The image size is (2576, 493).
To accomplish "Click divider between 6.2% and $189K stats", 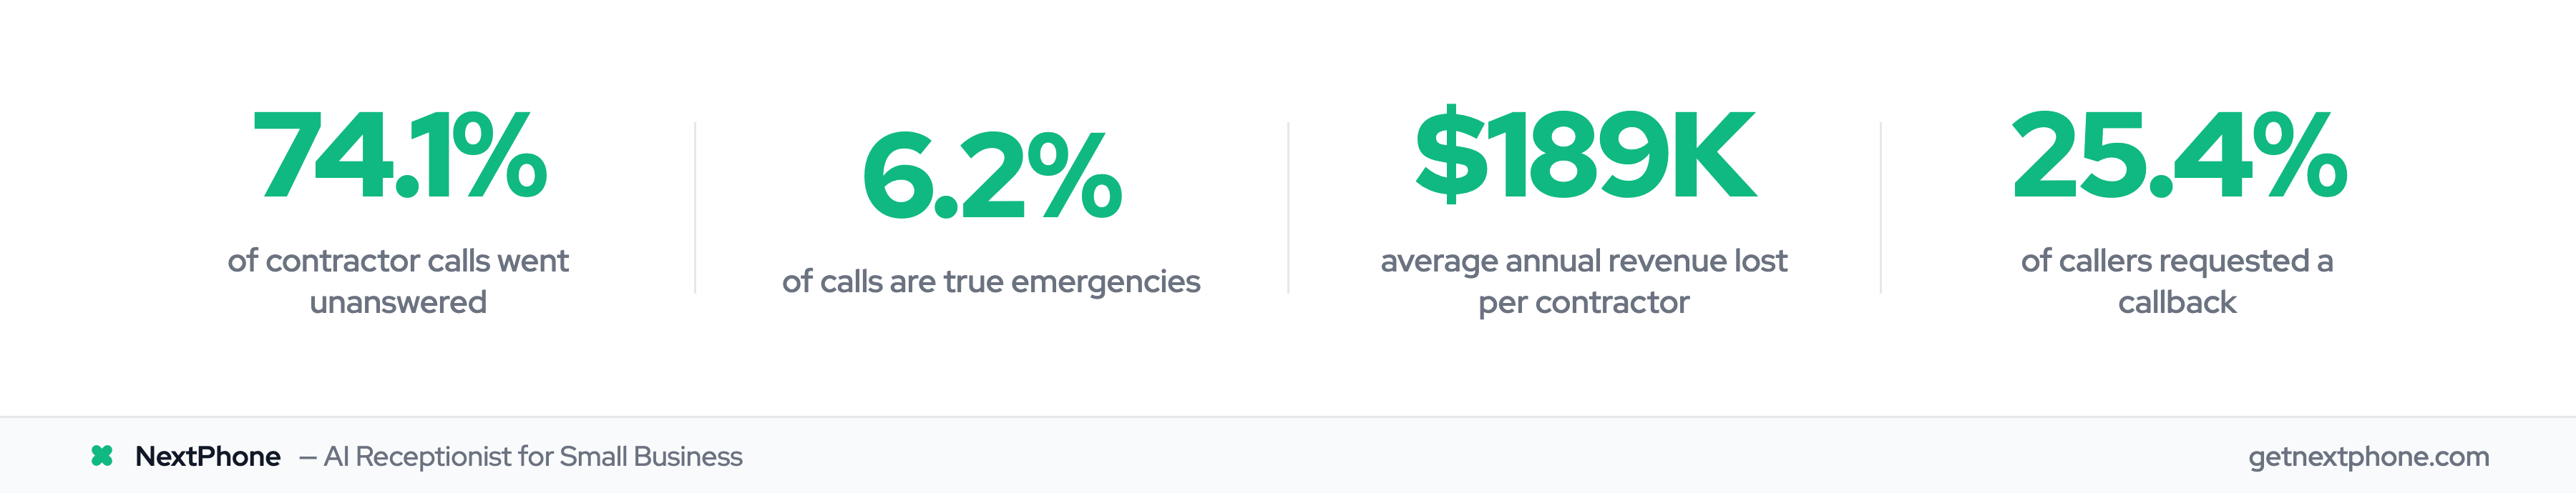I will click(1288, 208).
